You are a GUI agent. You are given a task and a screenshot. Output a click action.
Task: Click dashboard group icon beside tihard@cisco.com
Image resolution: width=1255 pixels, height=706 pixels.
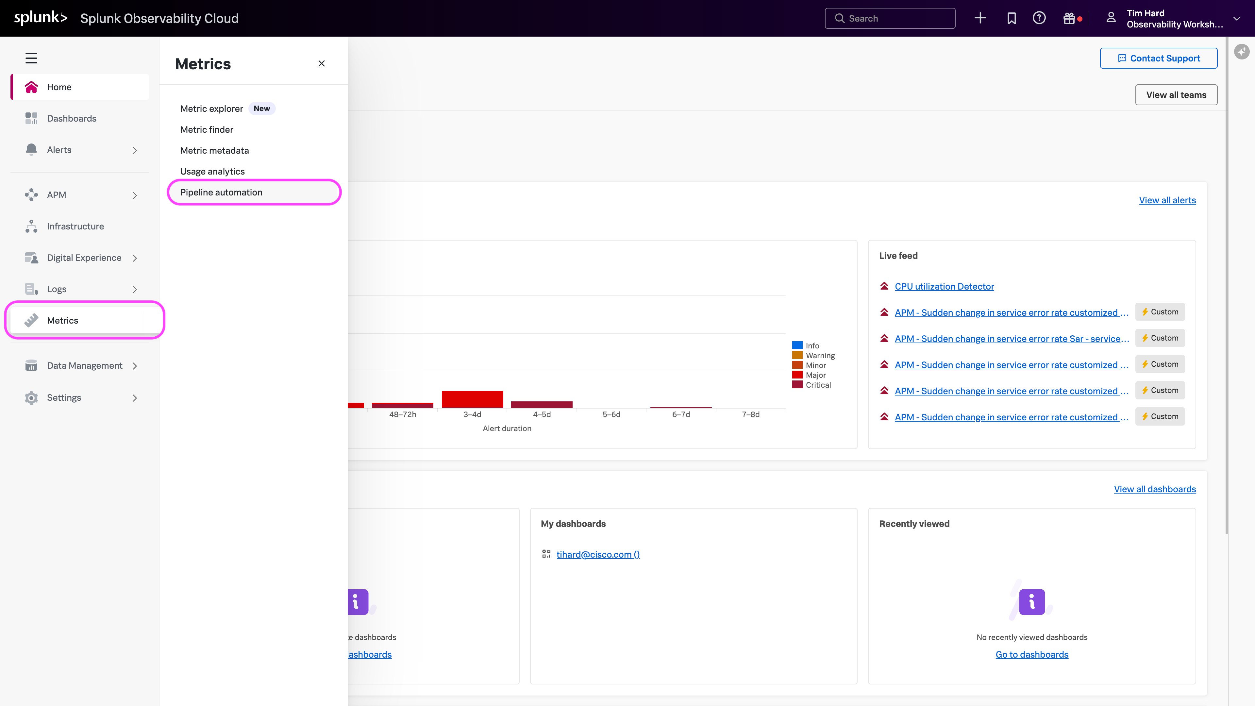(x=546, y=554)
